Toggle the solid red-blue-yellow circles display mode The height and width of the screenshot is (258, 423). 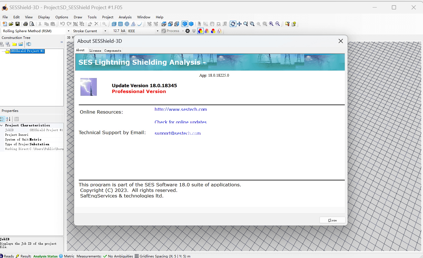[x=200, y=31]
